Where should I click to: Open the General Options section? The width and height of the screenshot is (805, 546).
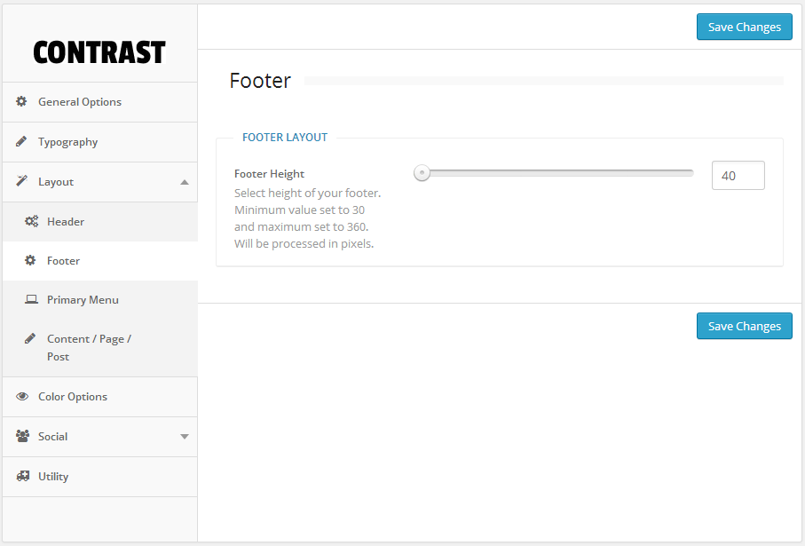point(80,102)
